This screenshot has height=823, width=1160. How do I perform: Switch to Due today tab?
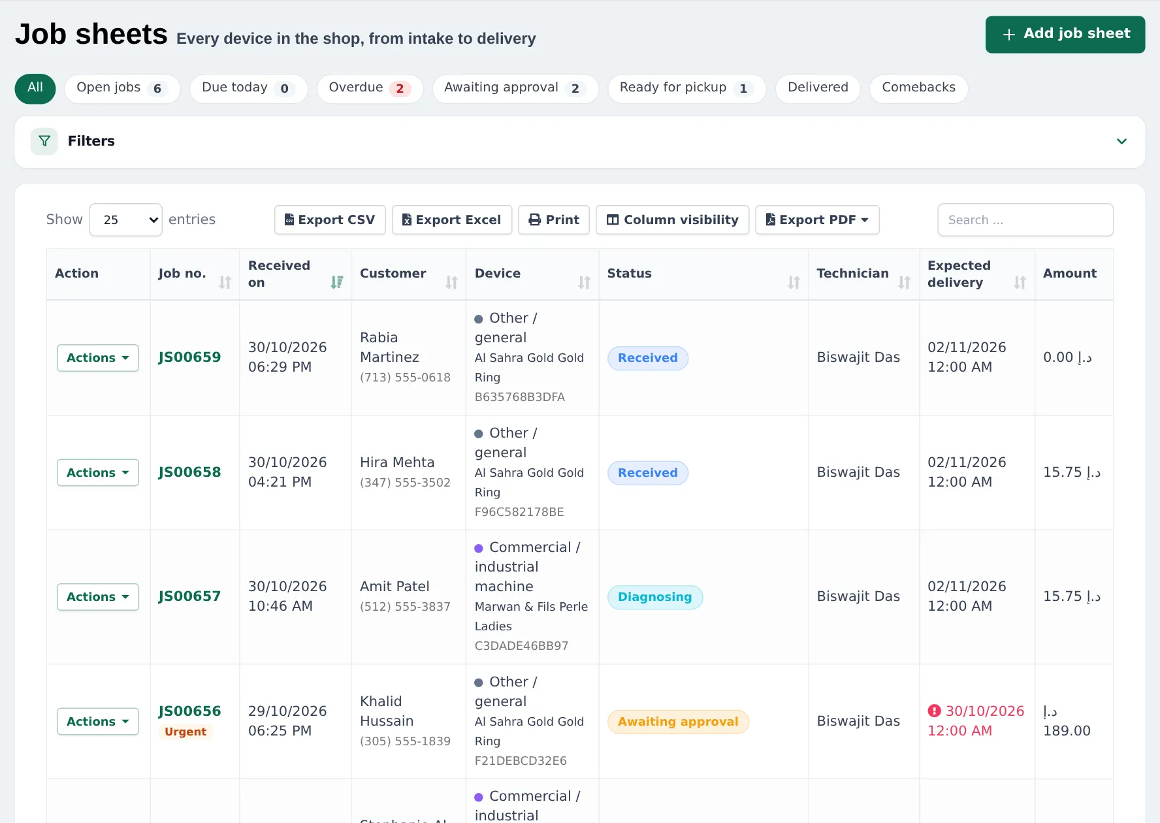248,88
